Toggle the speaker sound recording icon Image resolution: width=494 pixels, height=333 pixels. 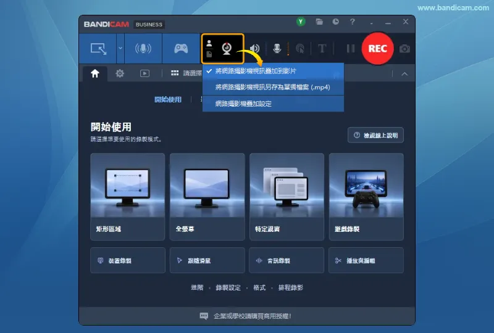click(x=254, y=49)
